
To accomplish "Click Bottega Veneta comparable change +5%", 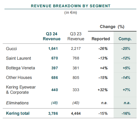I will (126, 68).
